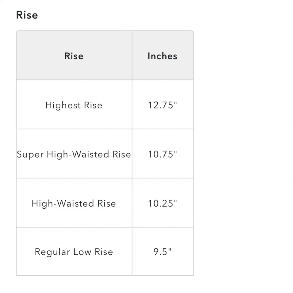
Task: Select the "Super High-Waisted Rise" row label
Action: point(74,154)
